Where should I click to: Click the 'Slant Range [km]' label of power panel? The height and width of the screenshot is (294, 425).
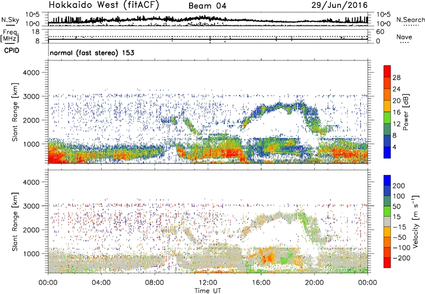(15, 112)
